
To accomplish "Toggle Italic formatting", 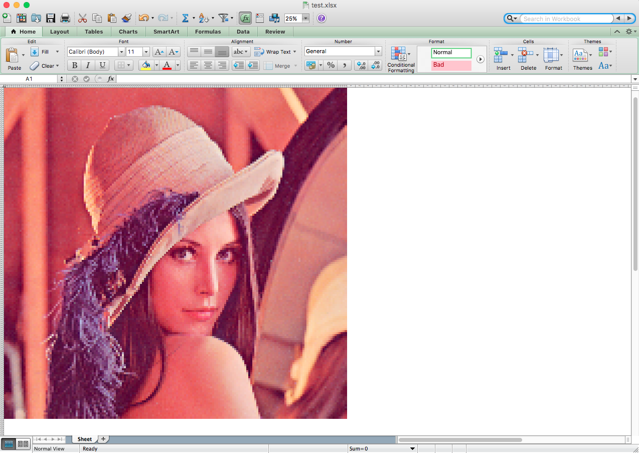I will pyautogui.click(x=88, y=65).
